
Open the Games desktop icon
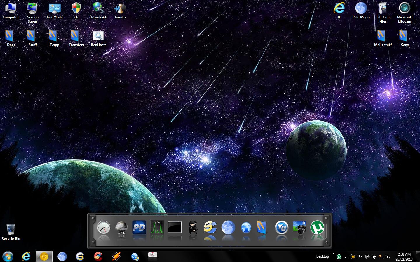click(120, 11)
